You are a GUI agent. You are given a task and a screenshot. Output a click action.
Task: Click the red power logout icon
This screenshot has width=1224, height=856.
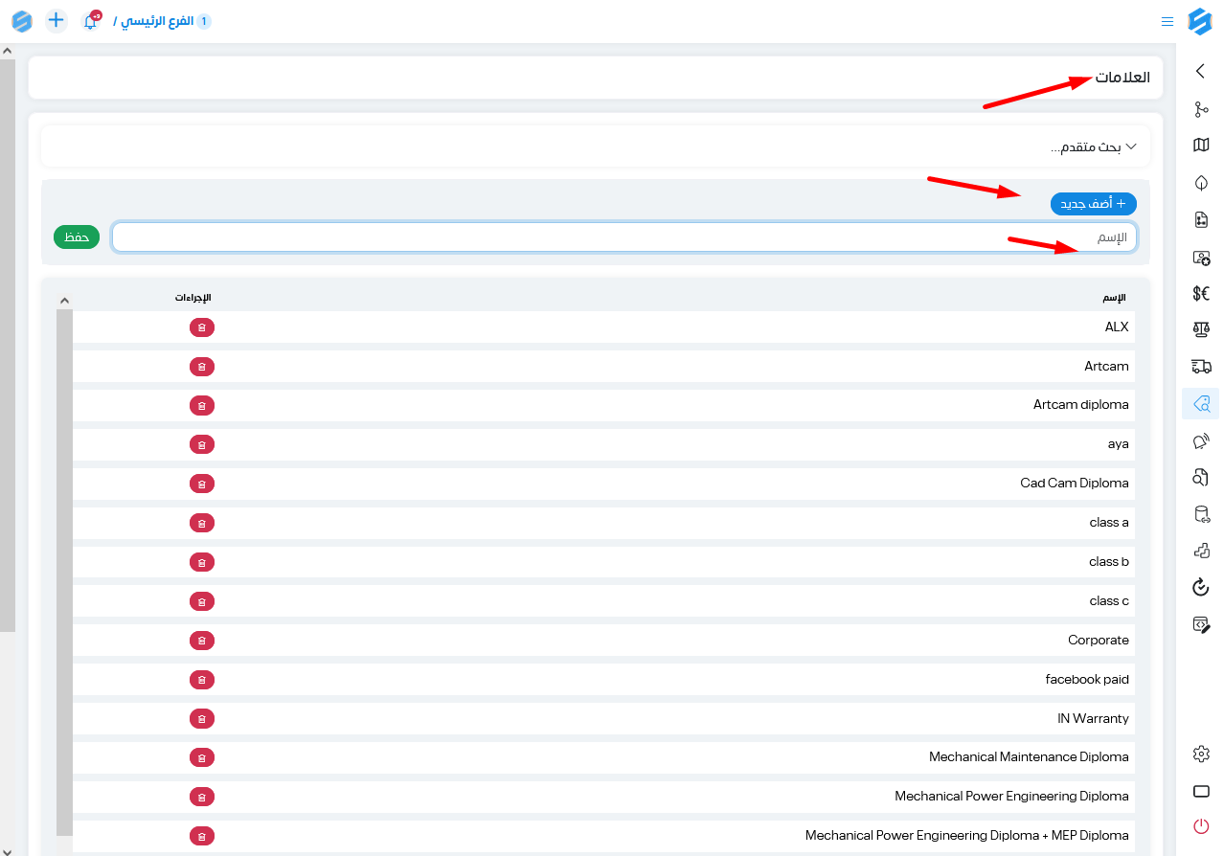tap(1201, 825)
